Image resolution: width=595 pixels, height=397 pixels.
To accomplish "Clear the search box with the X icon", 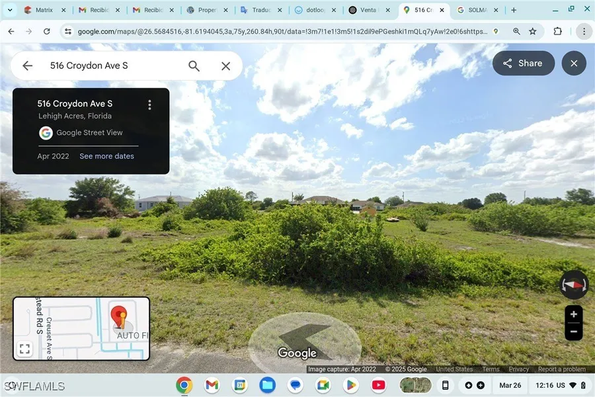I will coord(225,66).
